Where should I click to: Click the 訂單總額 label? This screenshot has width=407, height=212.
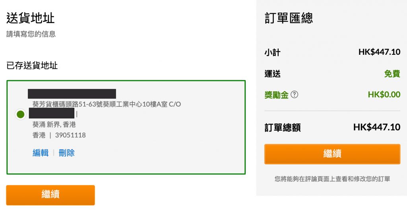point(283,127)
